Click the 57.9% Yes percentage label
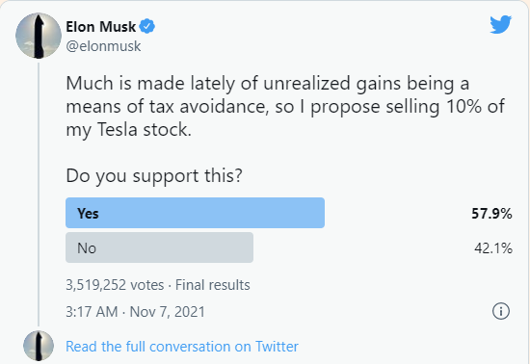This screenshot has width=530, height=364. coord(491,214)
